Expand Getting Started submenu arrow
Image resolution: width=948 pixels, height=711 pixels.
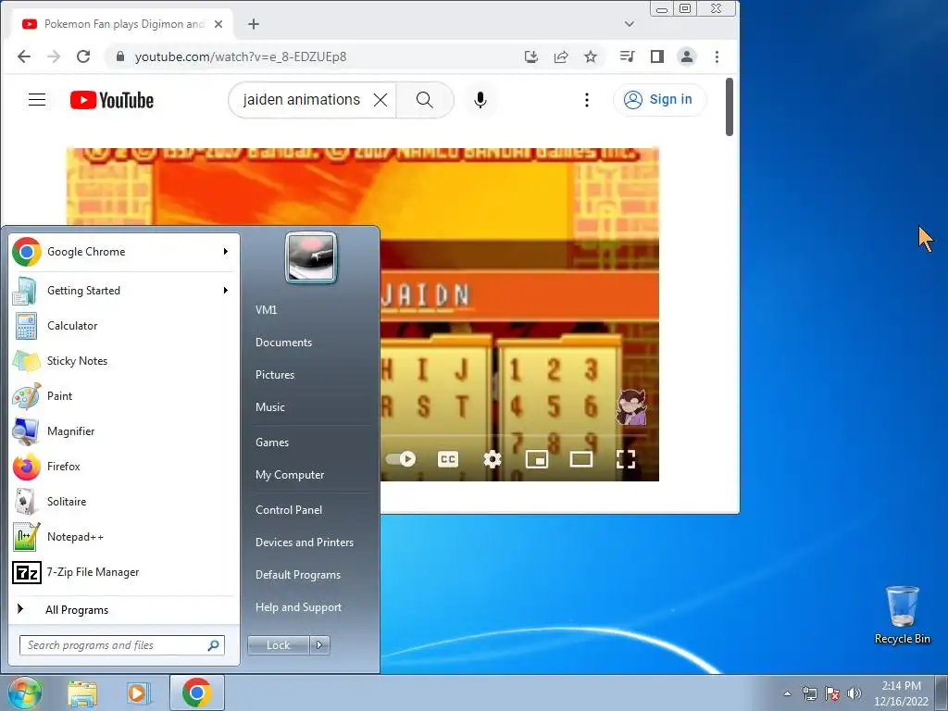226,290
